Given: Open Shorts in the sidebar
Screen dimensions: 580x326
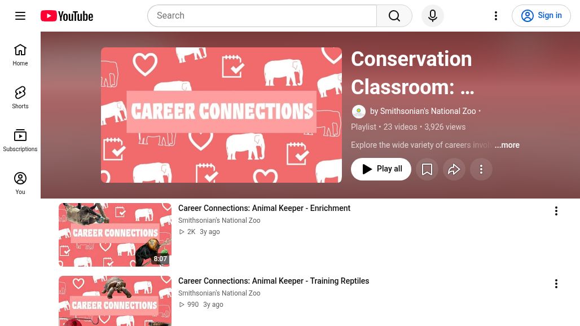Looking at the screenshot, I should [x=20, y=98].
